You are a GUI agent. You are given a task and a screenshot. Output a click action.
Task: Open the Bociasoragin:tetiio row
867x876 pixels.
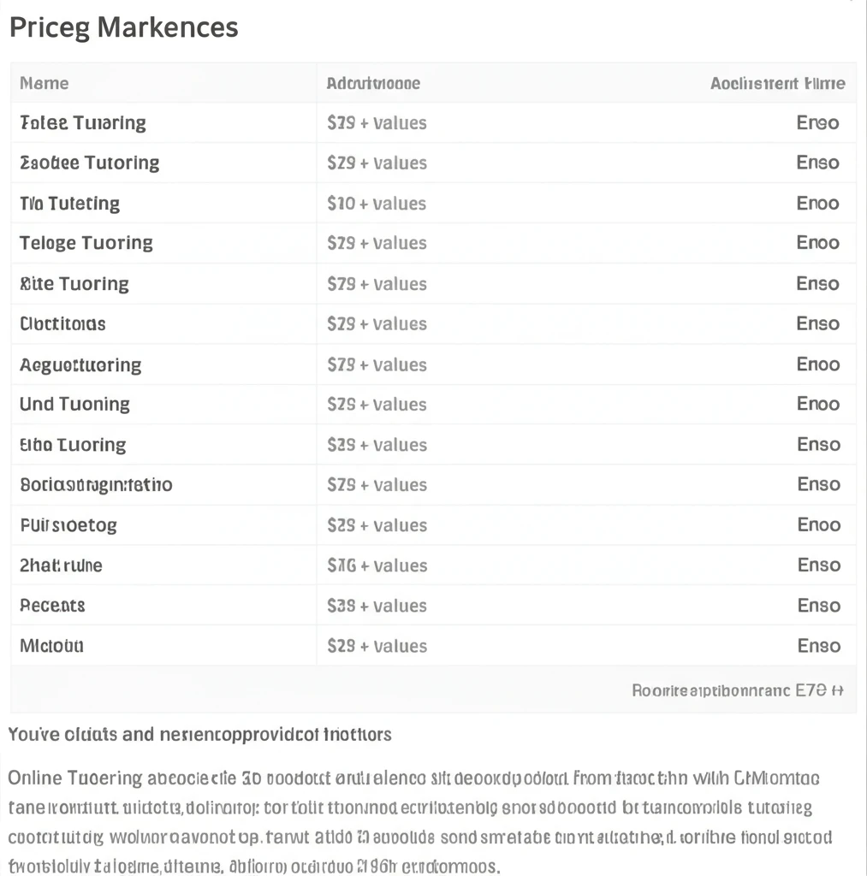point(433,484)
